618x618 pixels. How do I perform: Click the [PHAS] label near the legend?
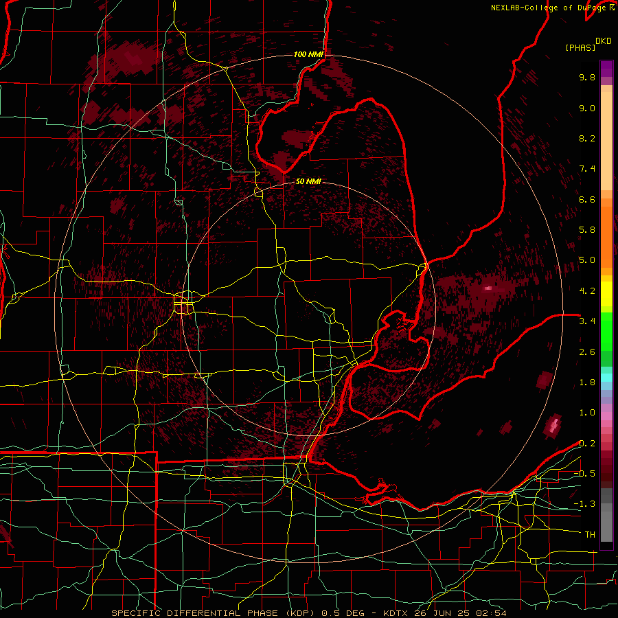580,47
